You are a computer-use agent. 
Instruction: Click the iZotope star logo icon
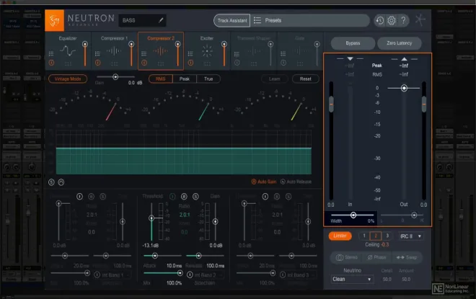point(420,19)
